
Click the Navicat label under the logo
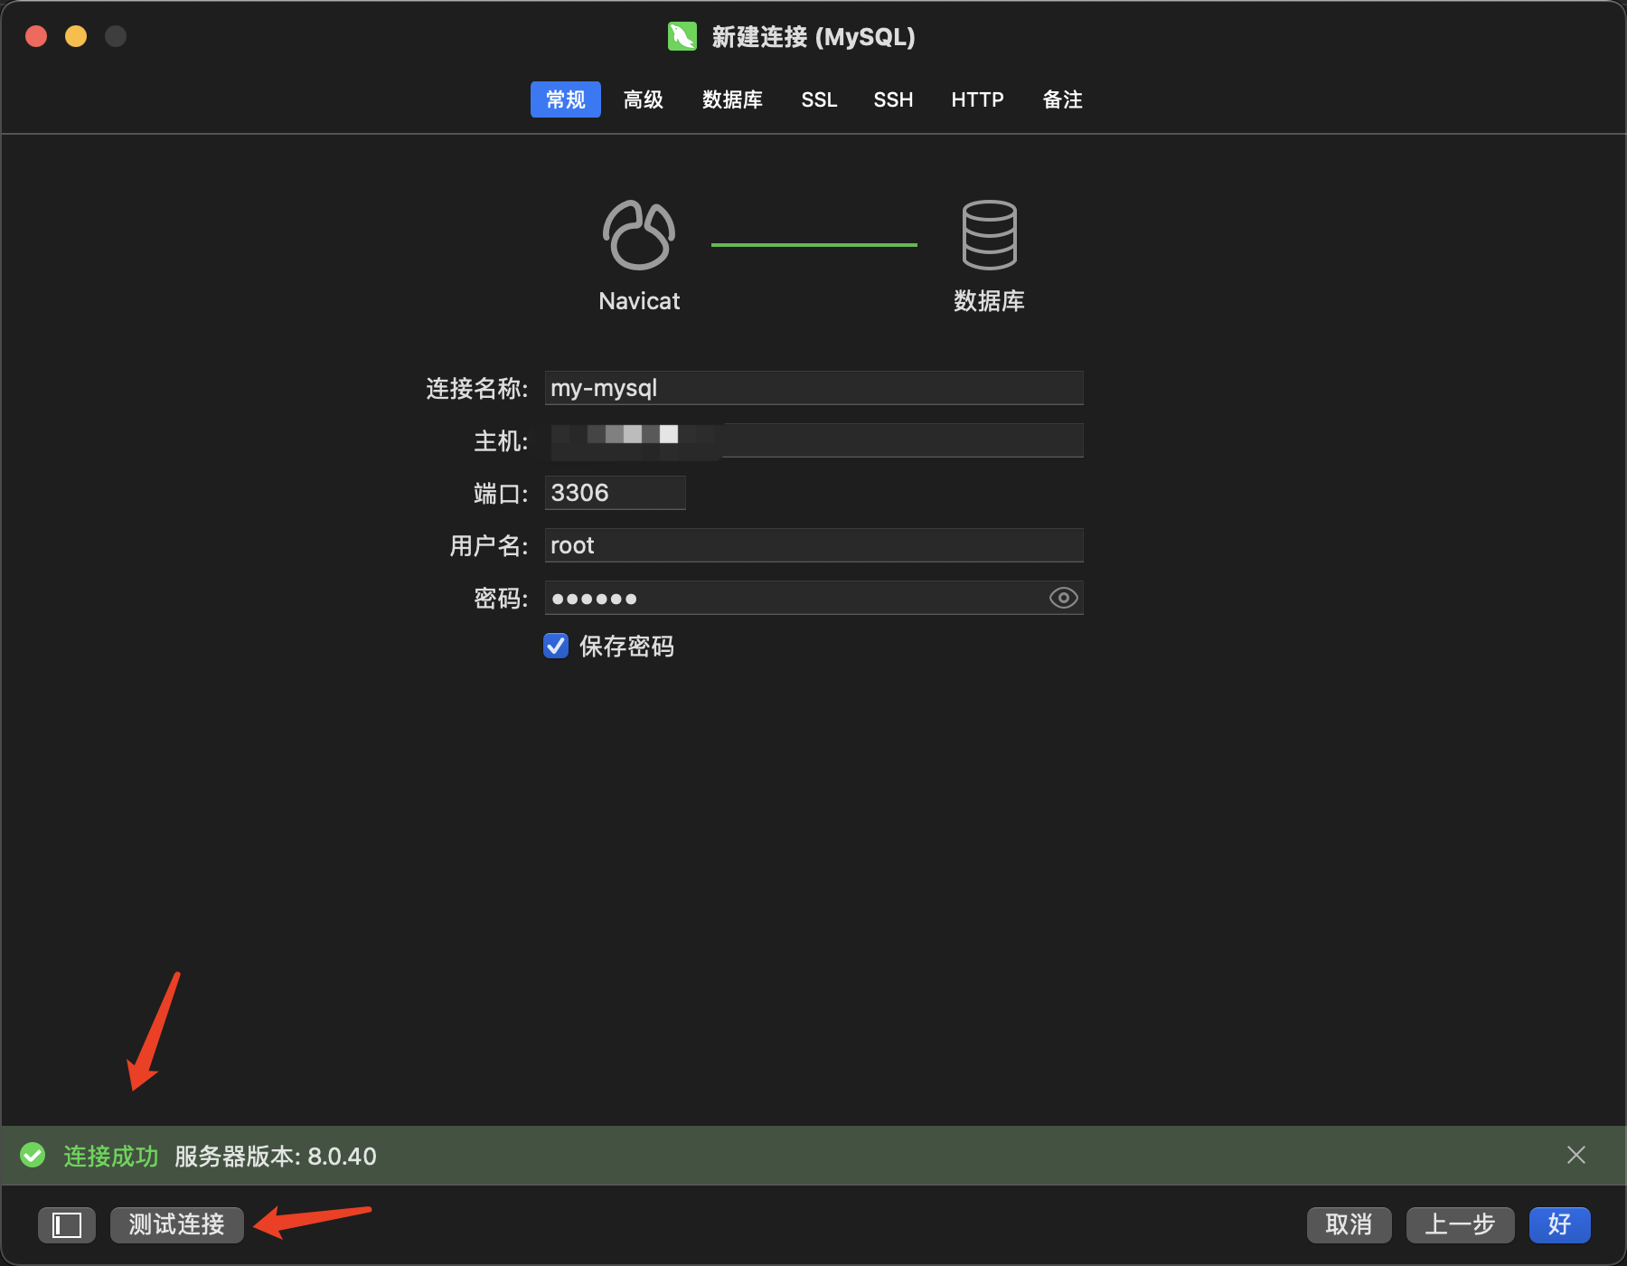click(639, 301)
